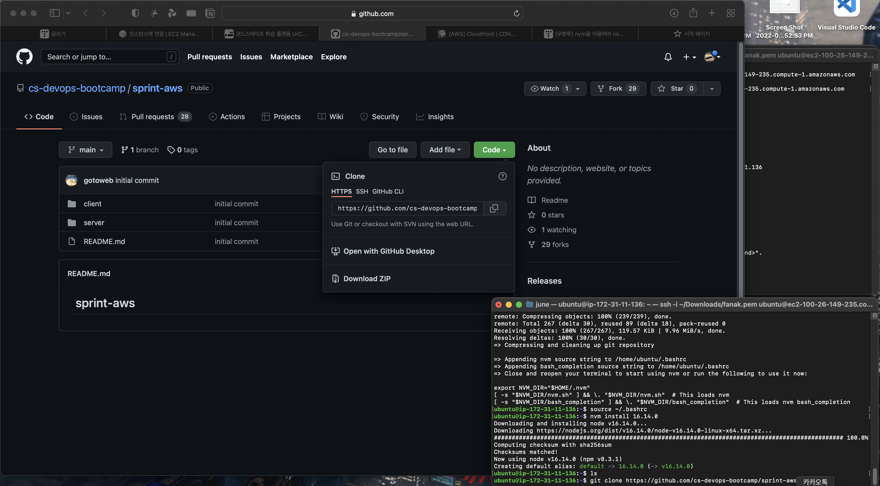This screenshot has width=880, height=486.
Task: Click Open with GitHub Desktop
Action: pos(389,251)
